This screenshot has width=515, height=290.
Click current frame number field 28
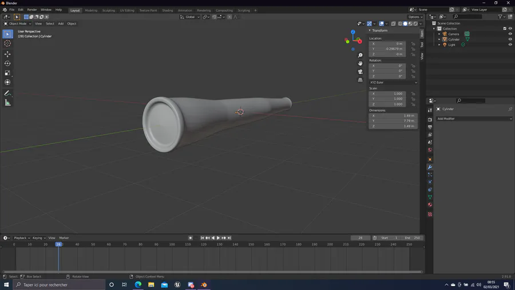(x=360, y=238)
